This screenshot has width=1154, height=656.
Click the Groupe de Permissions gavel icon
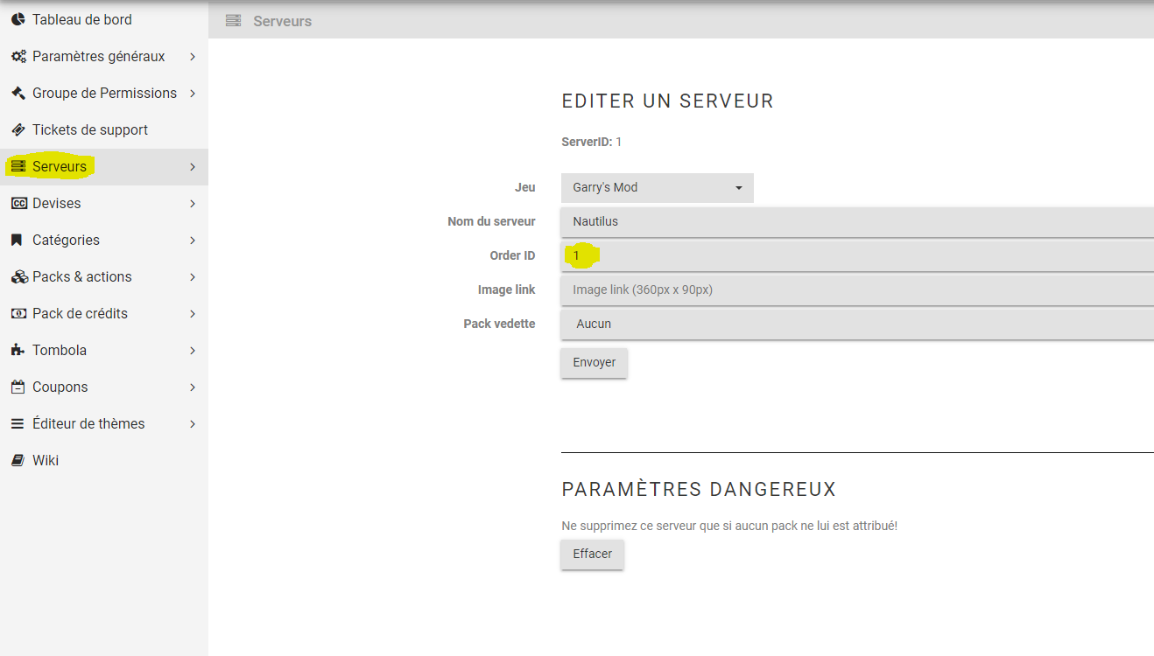tap(18, 93)
